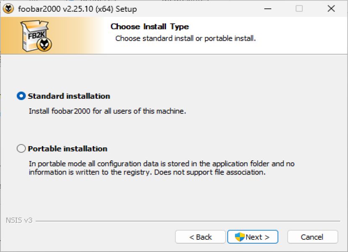348x252 pixels.
Task: Click the Next button
Action: coord(252,237)
